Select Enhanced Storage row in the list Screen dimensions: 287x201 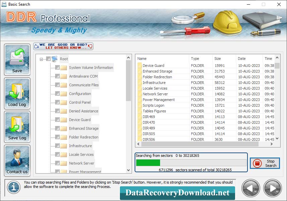click(x=206, y=71)
